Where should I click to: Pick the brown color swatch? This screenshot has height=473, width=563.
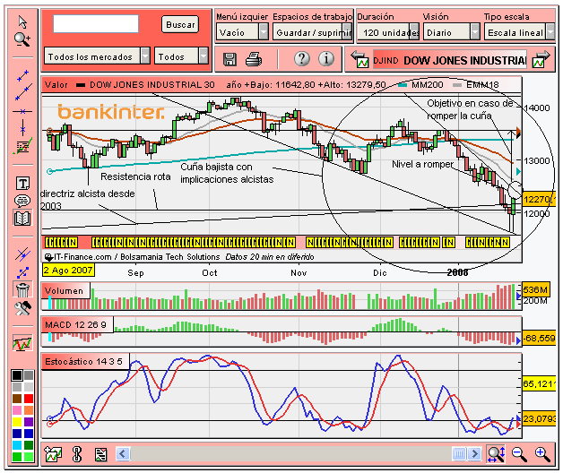(x=16, y=399)
